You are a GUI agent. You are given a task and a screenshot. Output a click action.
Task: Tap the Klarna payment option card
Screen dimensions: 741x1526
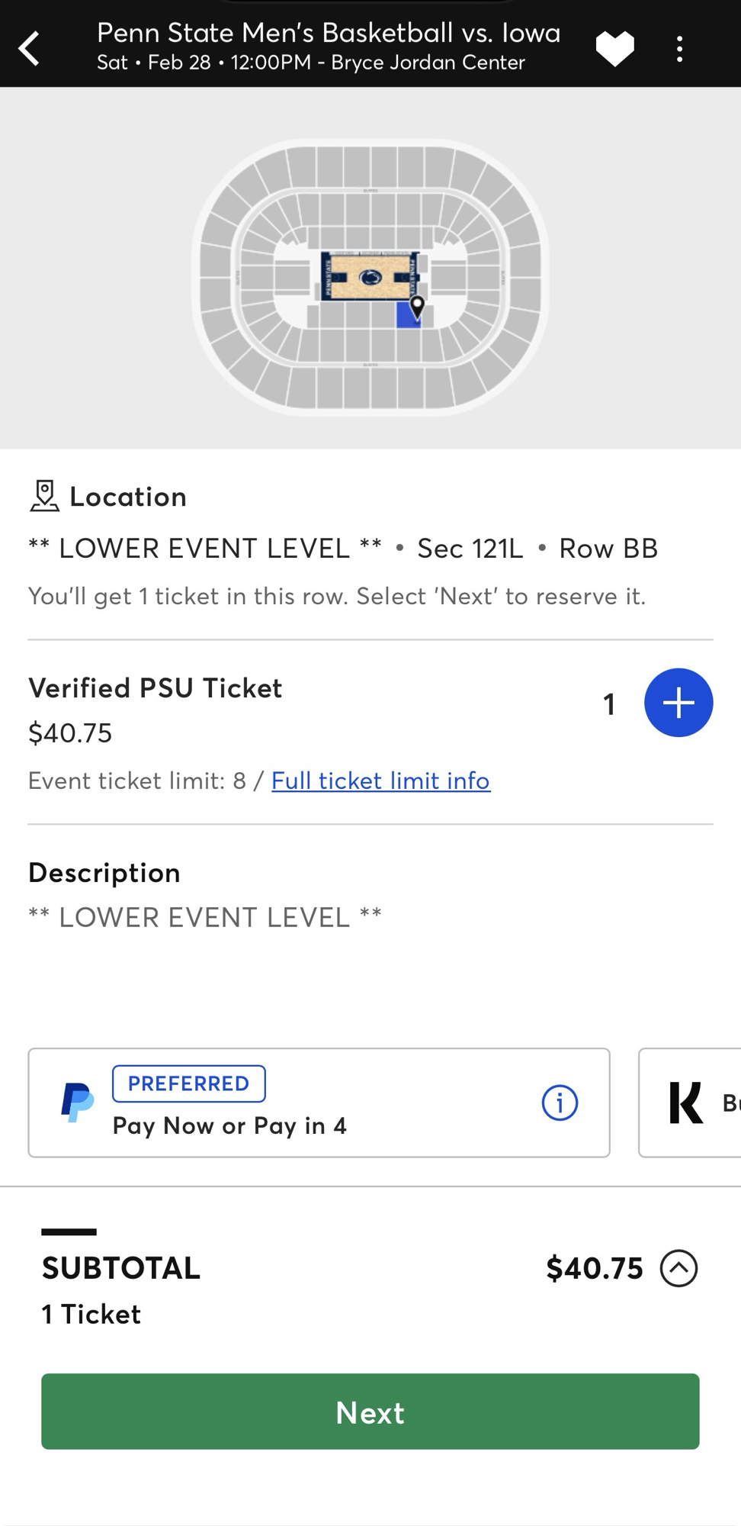point(690,1103)
